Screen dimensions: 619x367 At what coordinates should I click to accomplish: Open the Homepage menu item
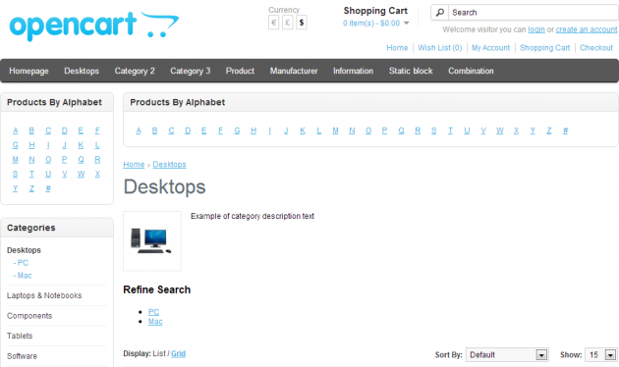pos(28,71)
